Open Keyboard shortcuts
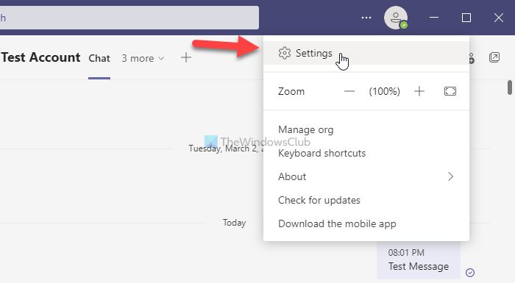Screen dimensions: 515x283 (x=366, y=154)
